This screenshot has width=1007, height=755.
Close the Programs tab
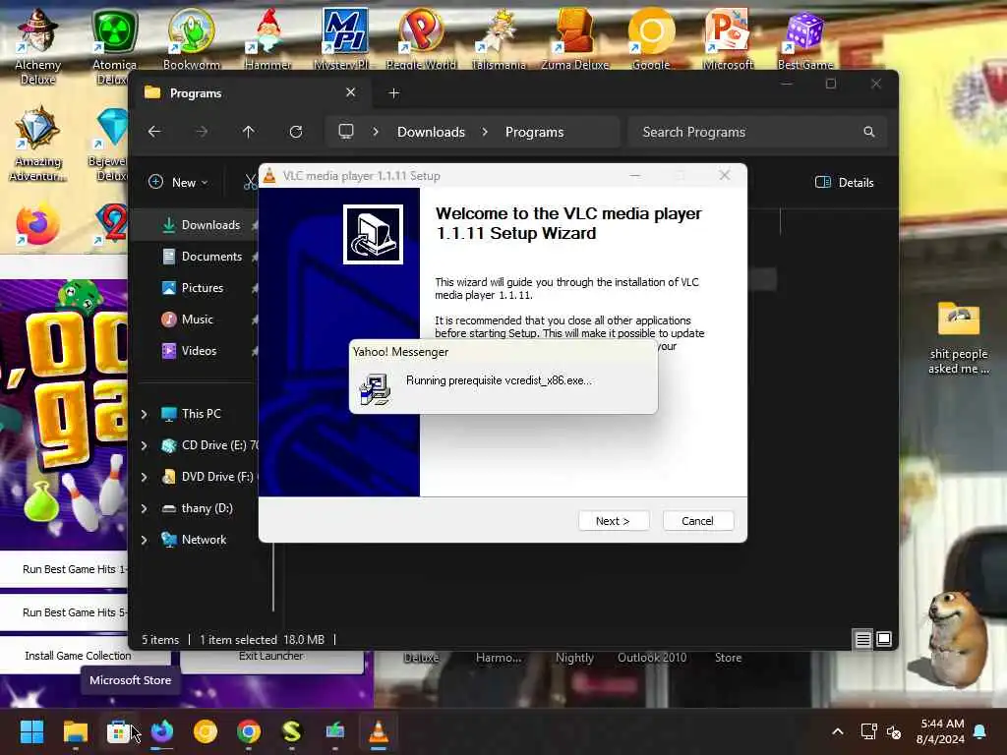pos(351,92)
